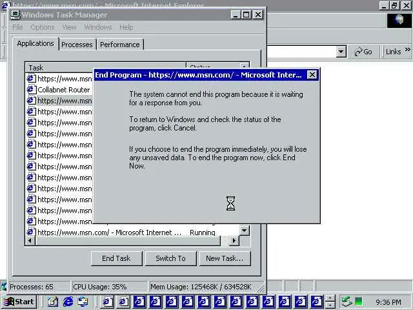
Task: Restore down the Internet Explorer window
Action: click(394, 5)
